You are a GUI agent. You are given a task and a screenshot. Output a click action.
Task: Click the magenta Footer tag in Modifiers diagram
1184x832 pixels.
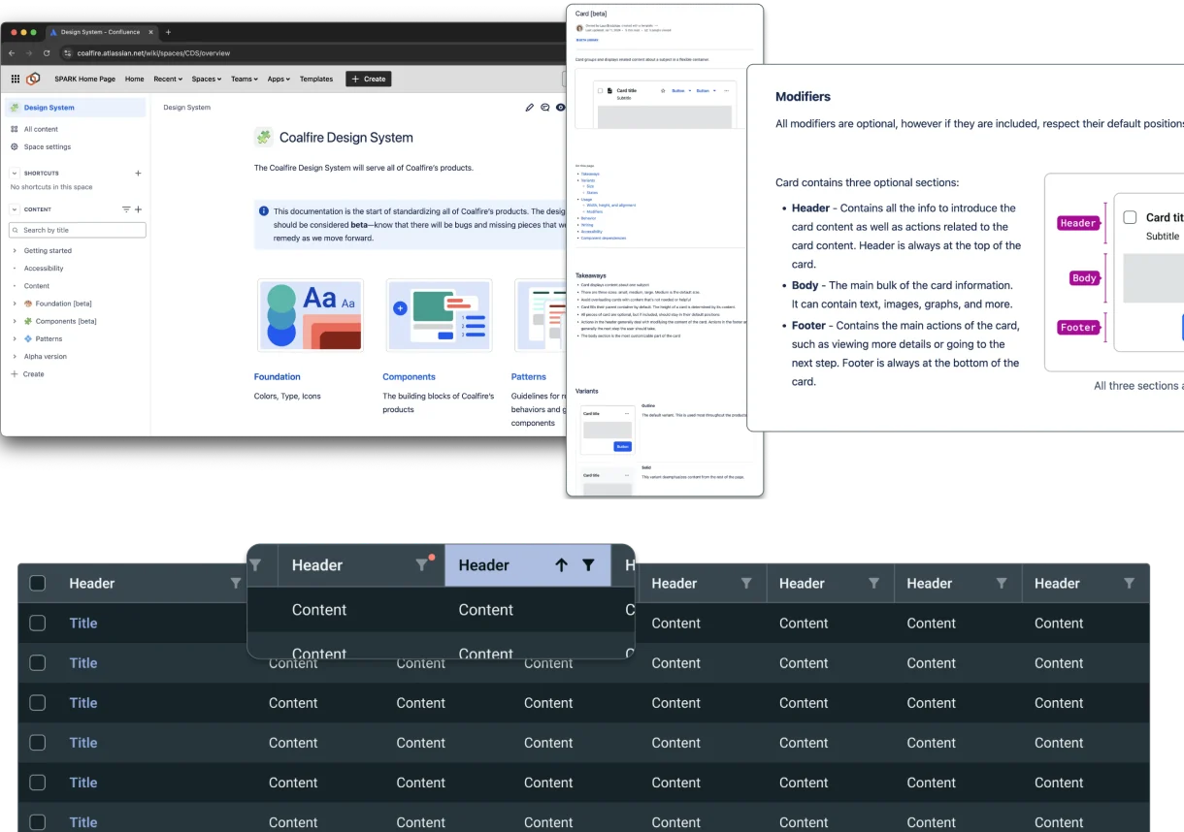1077,328
